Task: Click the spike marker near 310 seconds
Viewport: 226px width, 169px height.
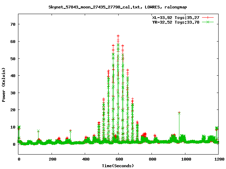Action: point(70,131)
